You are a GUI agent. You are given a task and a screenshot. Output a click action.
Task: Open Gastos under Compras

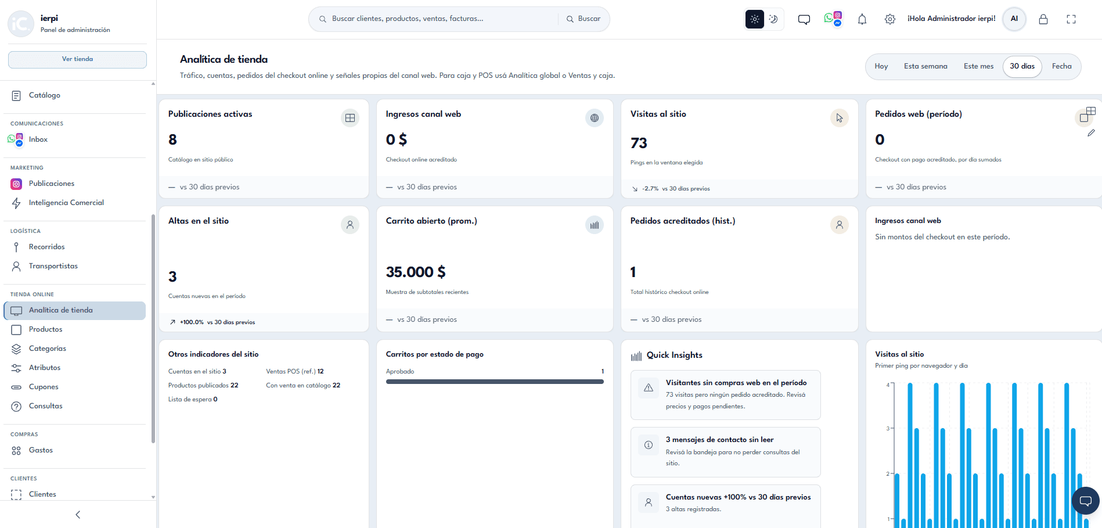[75, 450]
